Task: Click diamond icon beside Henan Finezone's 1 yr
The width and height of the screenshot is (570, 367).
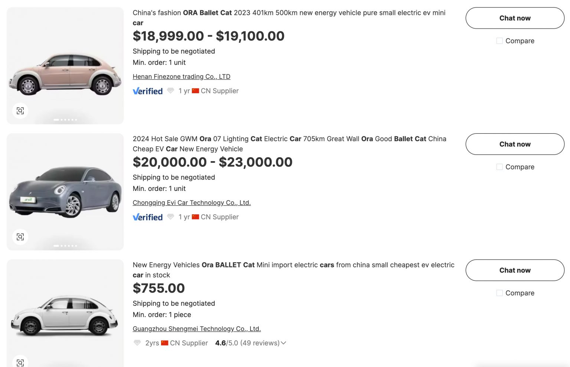Action: click(170, 91)
